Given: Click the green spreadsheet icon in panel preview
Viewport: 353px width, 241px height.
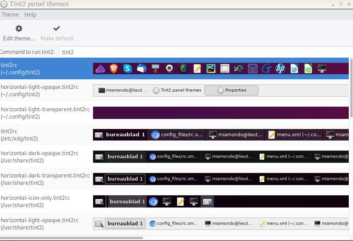Looking at the screenshot, I should pos(308,69).
